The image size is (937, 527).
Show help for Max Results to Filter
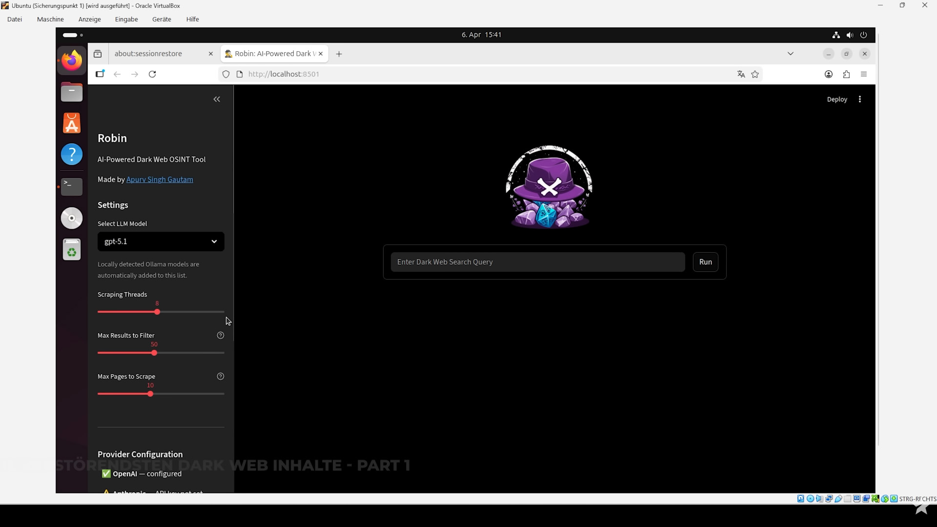click(x=221, y=335)
